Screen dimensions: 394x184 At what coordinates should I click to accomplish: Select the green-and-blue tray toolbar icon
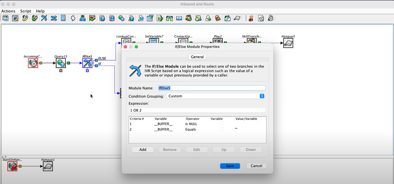(83, 18)
